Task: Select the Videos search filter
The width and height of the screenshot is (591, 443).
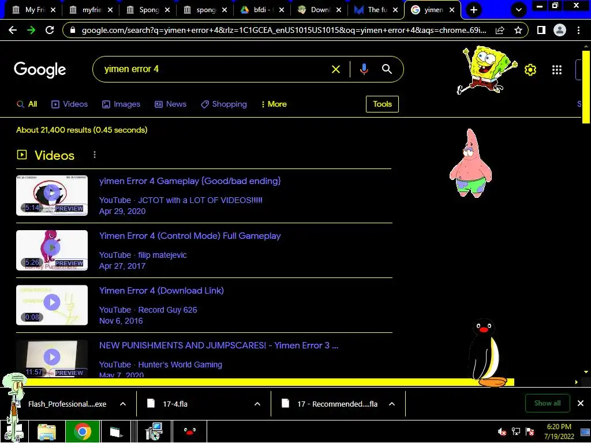Action: [70, 104]
